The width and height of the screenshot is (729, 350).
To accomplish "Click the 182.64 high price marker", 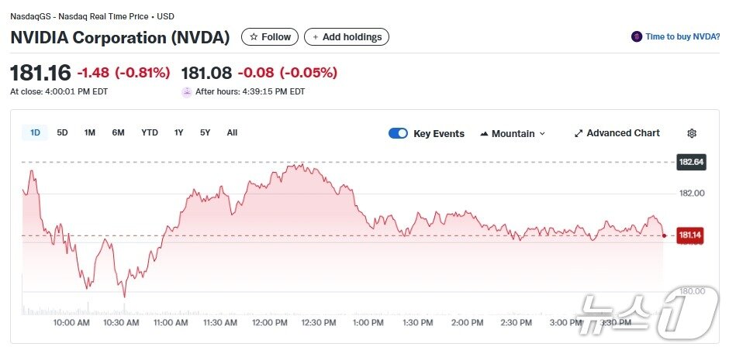I will tap(690, 162).
